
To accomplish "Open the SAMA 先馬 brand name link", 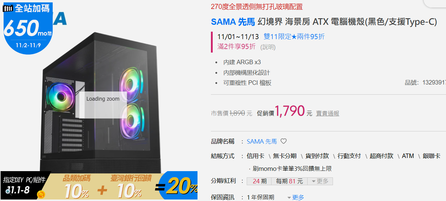I will (x=262, y=142).
